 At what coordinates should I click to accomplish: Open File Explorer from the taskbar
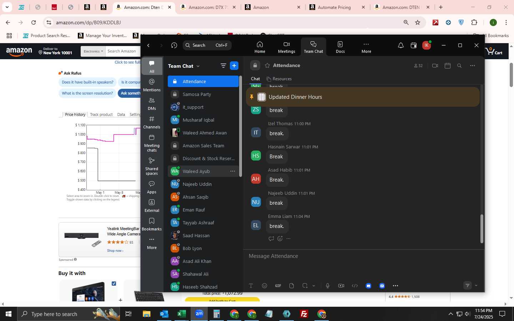[x=147, y=314]
